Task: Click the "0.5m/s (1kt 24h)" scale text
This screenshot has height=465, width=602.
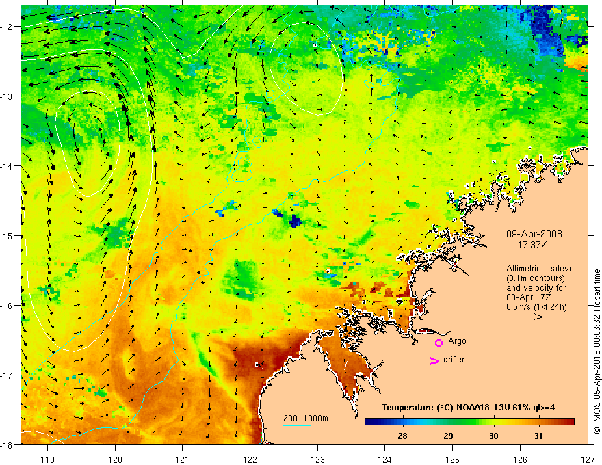Action: (x=537, y=307)
